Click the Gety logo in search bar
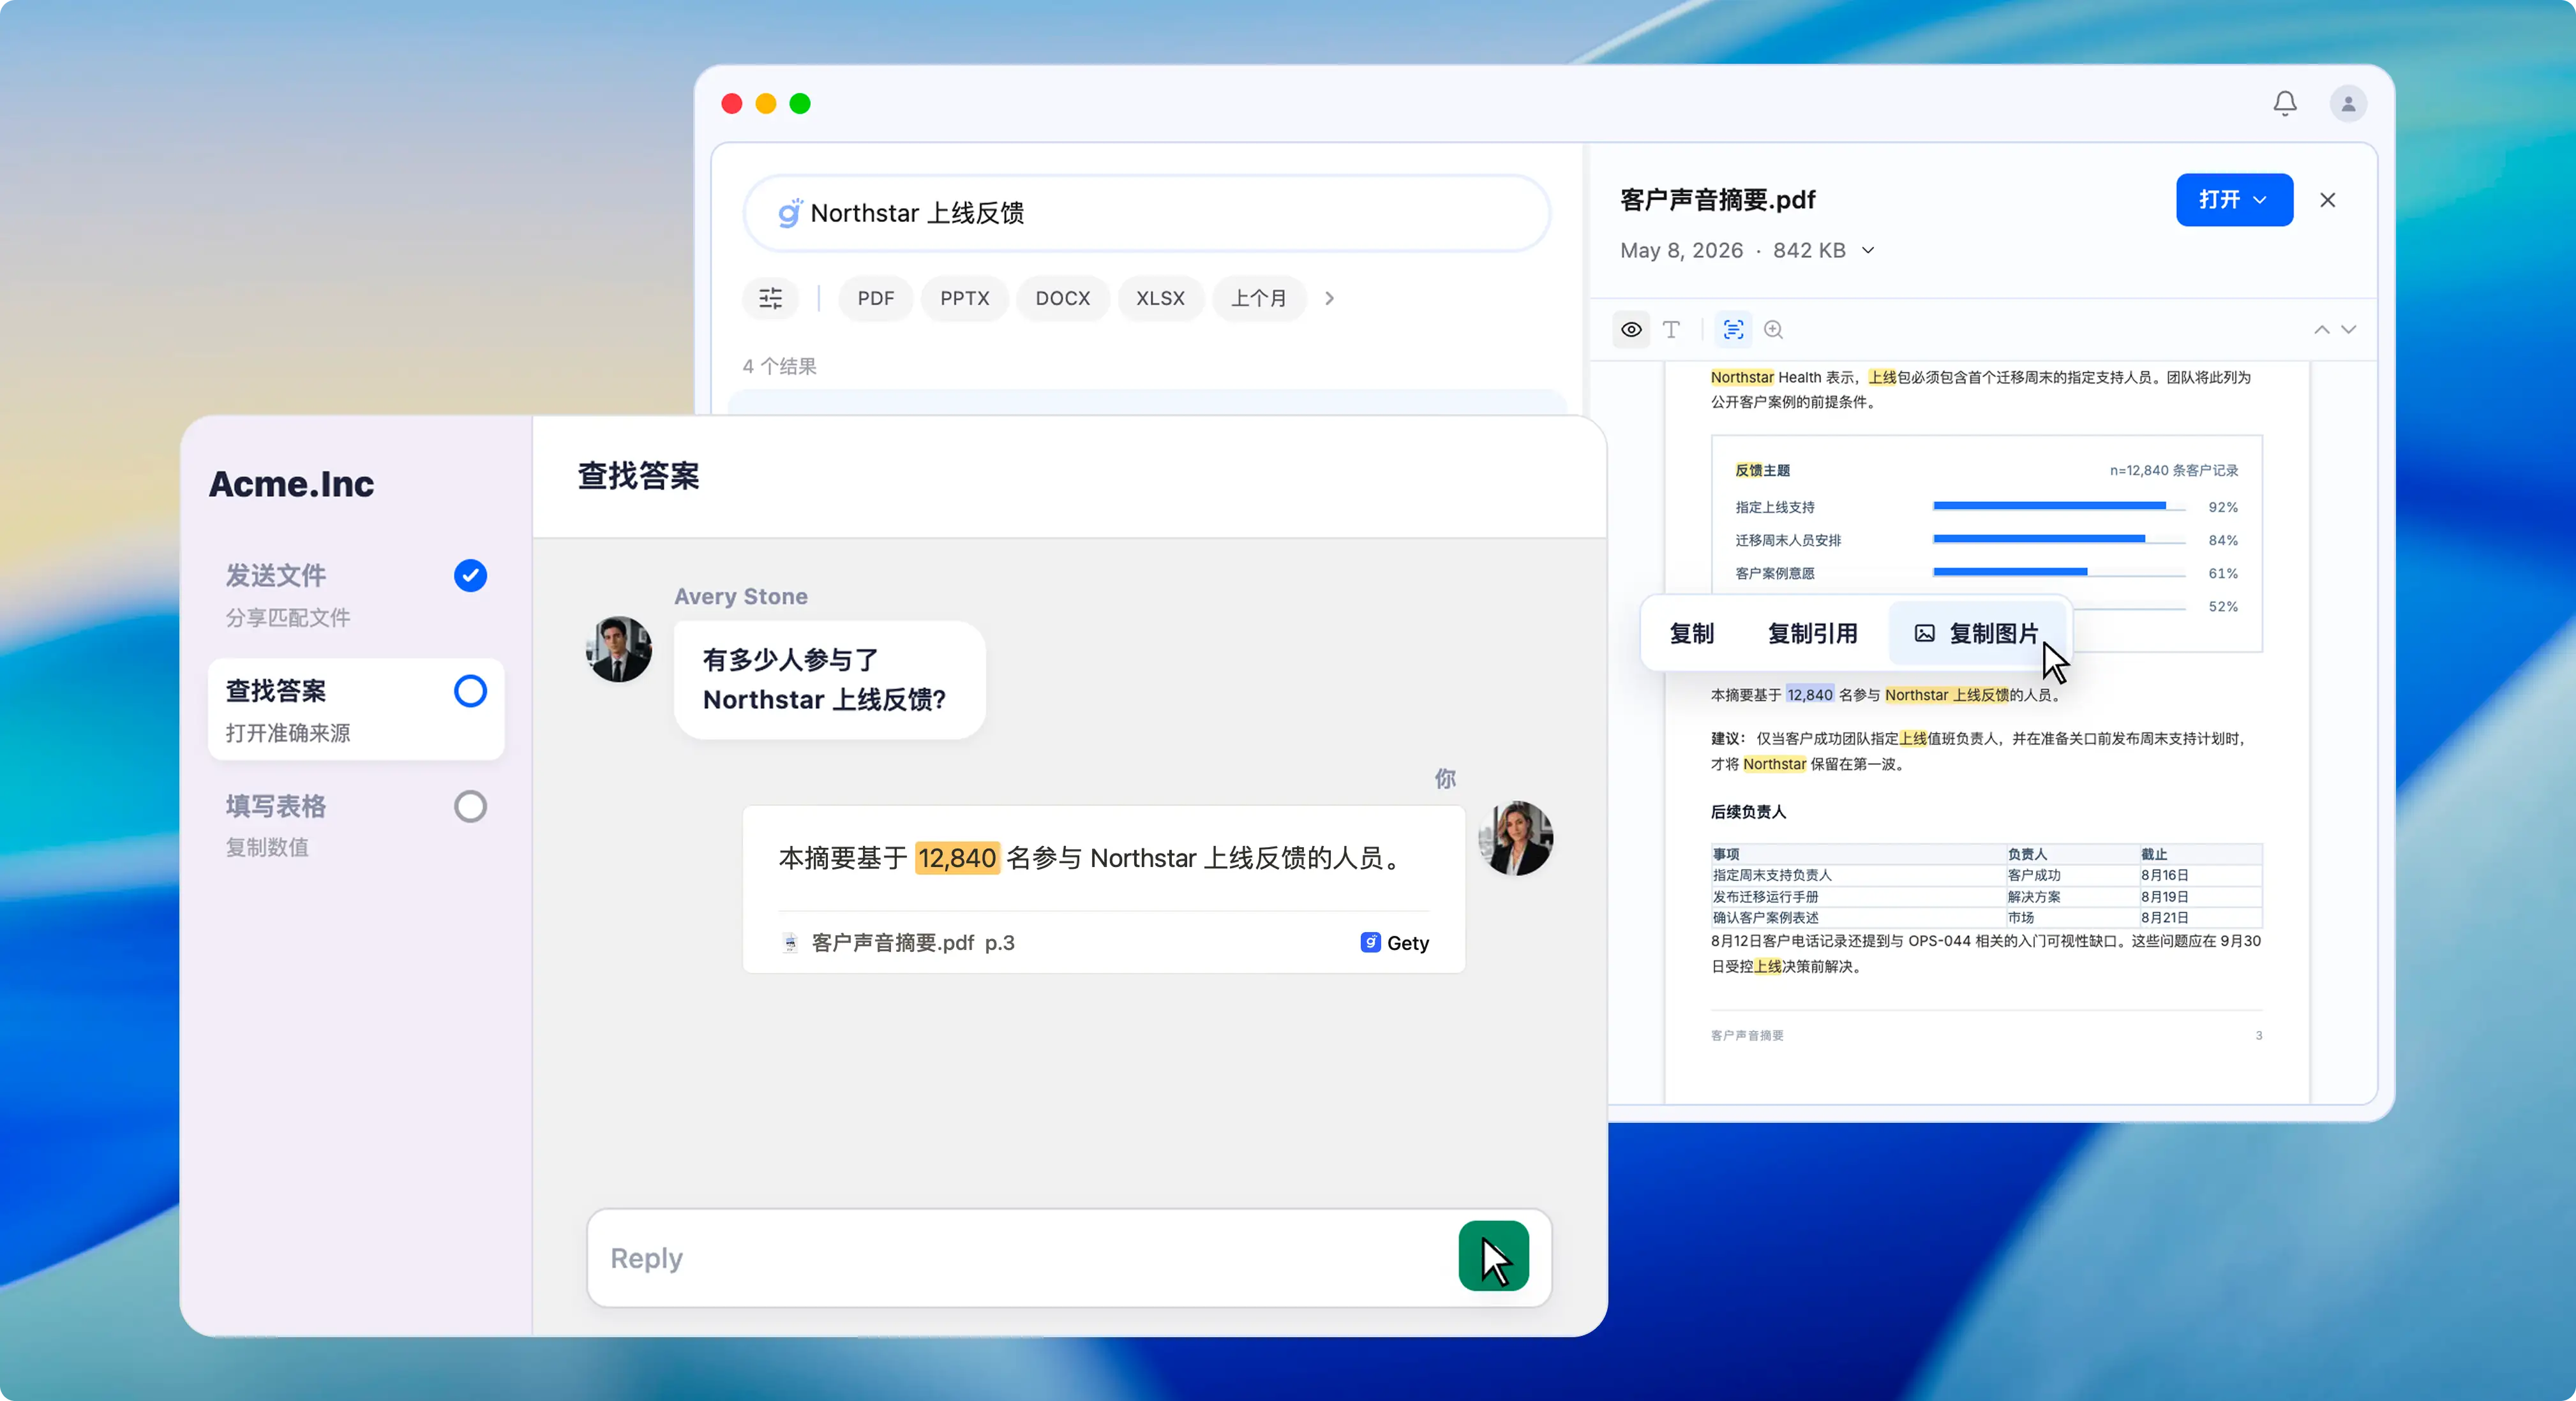This screenshot has height=1401, width=2576. 789,213
